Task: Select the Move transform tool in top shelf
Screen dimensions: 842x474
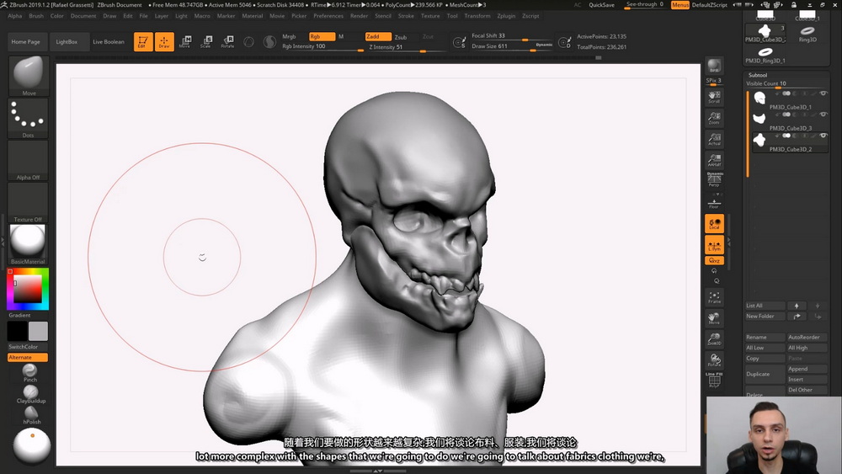Action: tap(185, 41)
